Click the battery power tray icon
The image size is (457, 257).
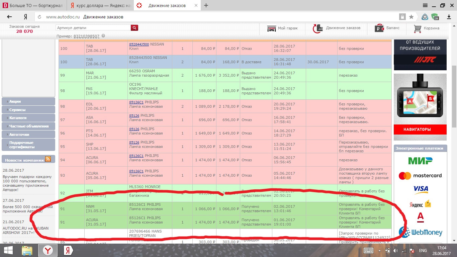click(x=388, y=250)
